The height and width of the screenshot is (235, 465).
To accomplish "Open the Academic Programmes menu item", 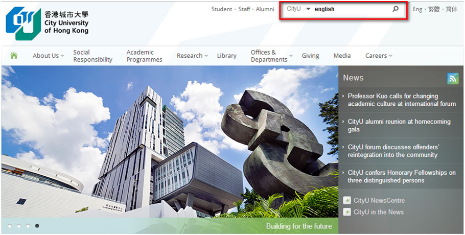I will (144, 56).
